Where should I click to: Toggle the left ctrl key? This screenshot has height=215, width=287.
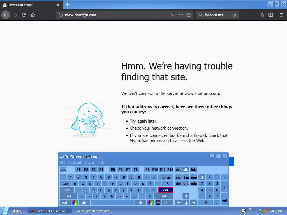point(64,203)
